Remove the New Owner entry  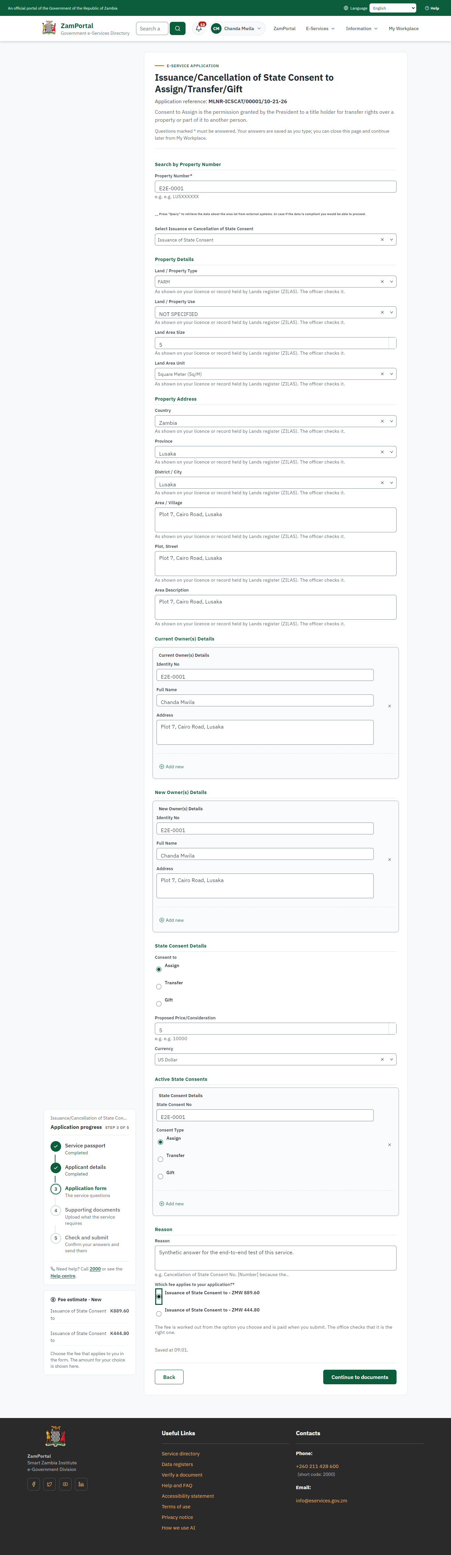(x=390, y=859)
